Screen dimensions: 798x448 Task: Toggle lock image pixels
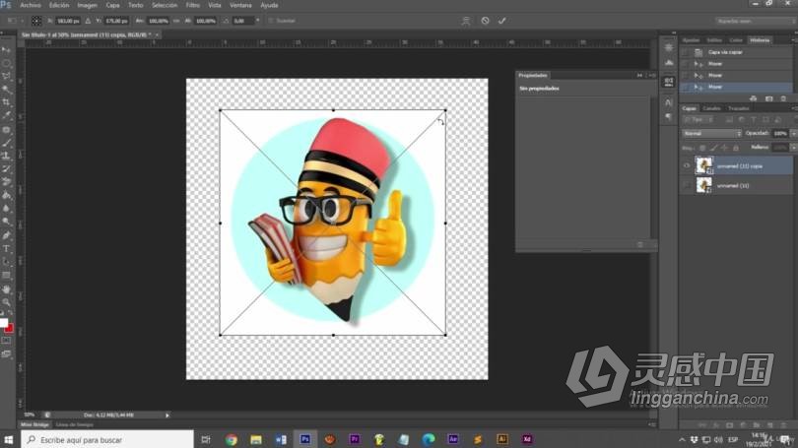[713, 148]
